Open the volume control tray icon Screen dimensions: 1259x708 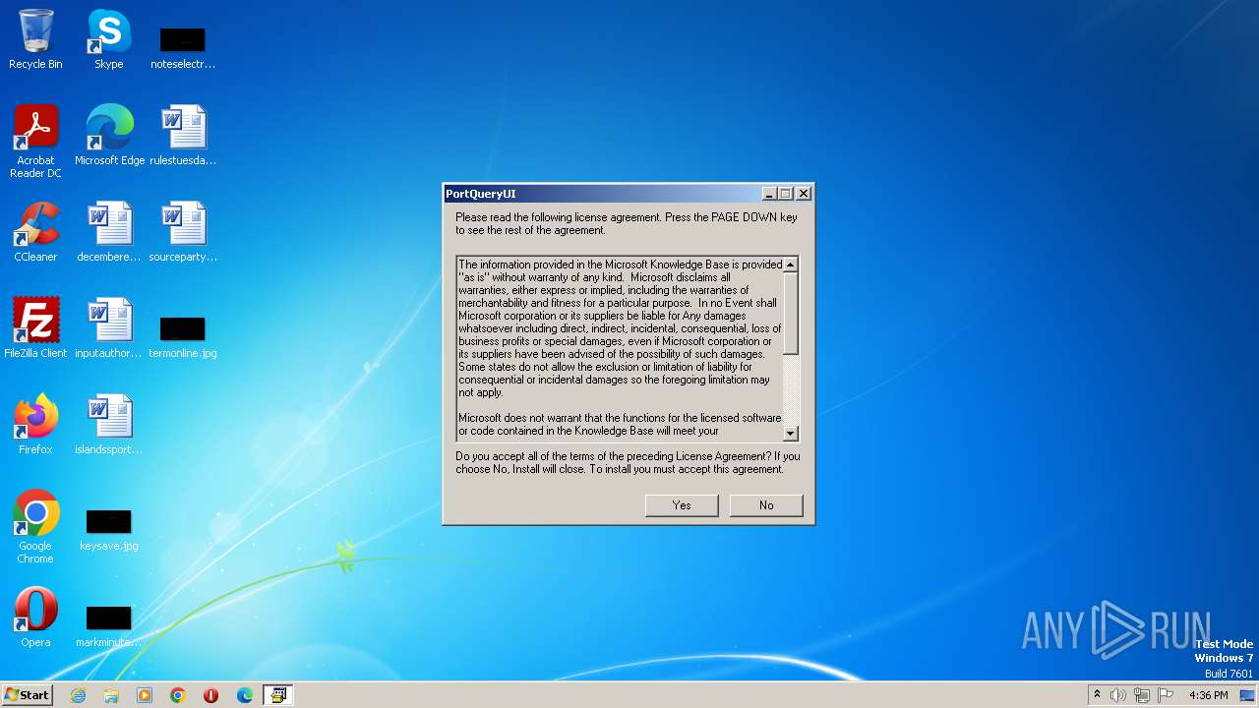(x=1118, y=695)
